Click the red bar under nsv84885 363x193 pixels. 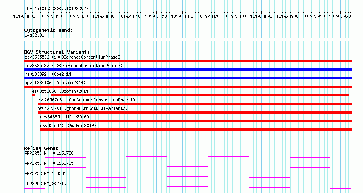pyautogui.click(x=196, y=121)
